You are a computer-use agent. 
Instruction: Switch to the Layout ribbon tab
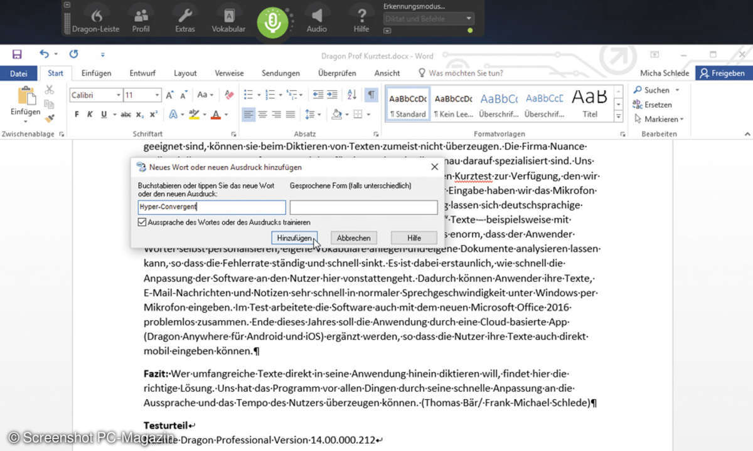click(x=185, y=73)
